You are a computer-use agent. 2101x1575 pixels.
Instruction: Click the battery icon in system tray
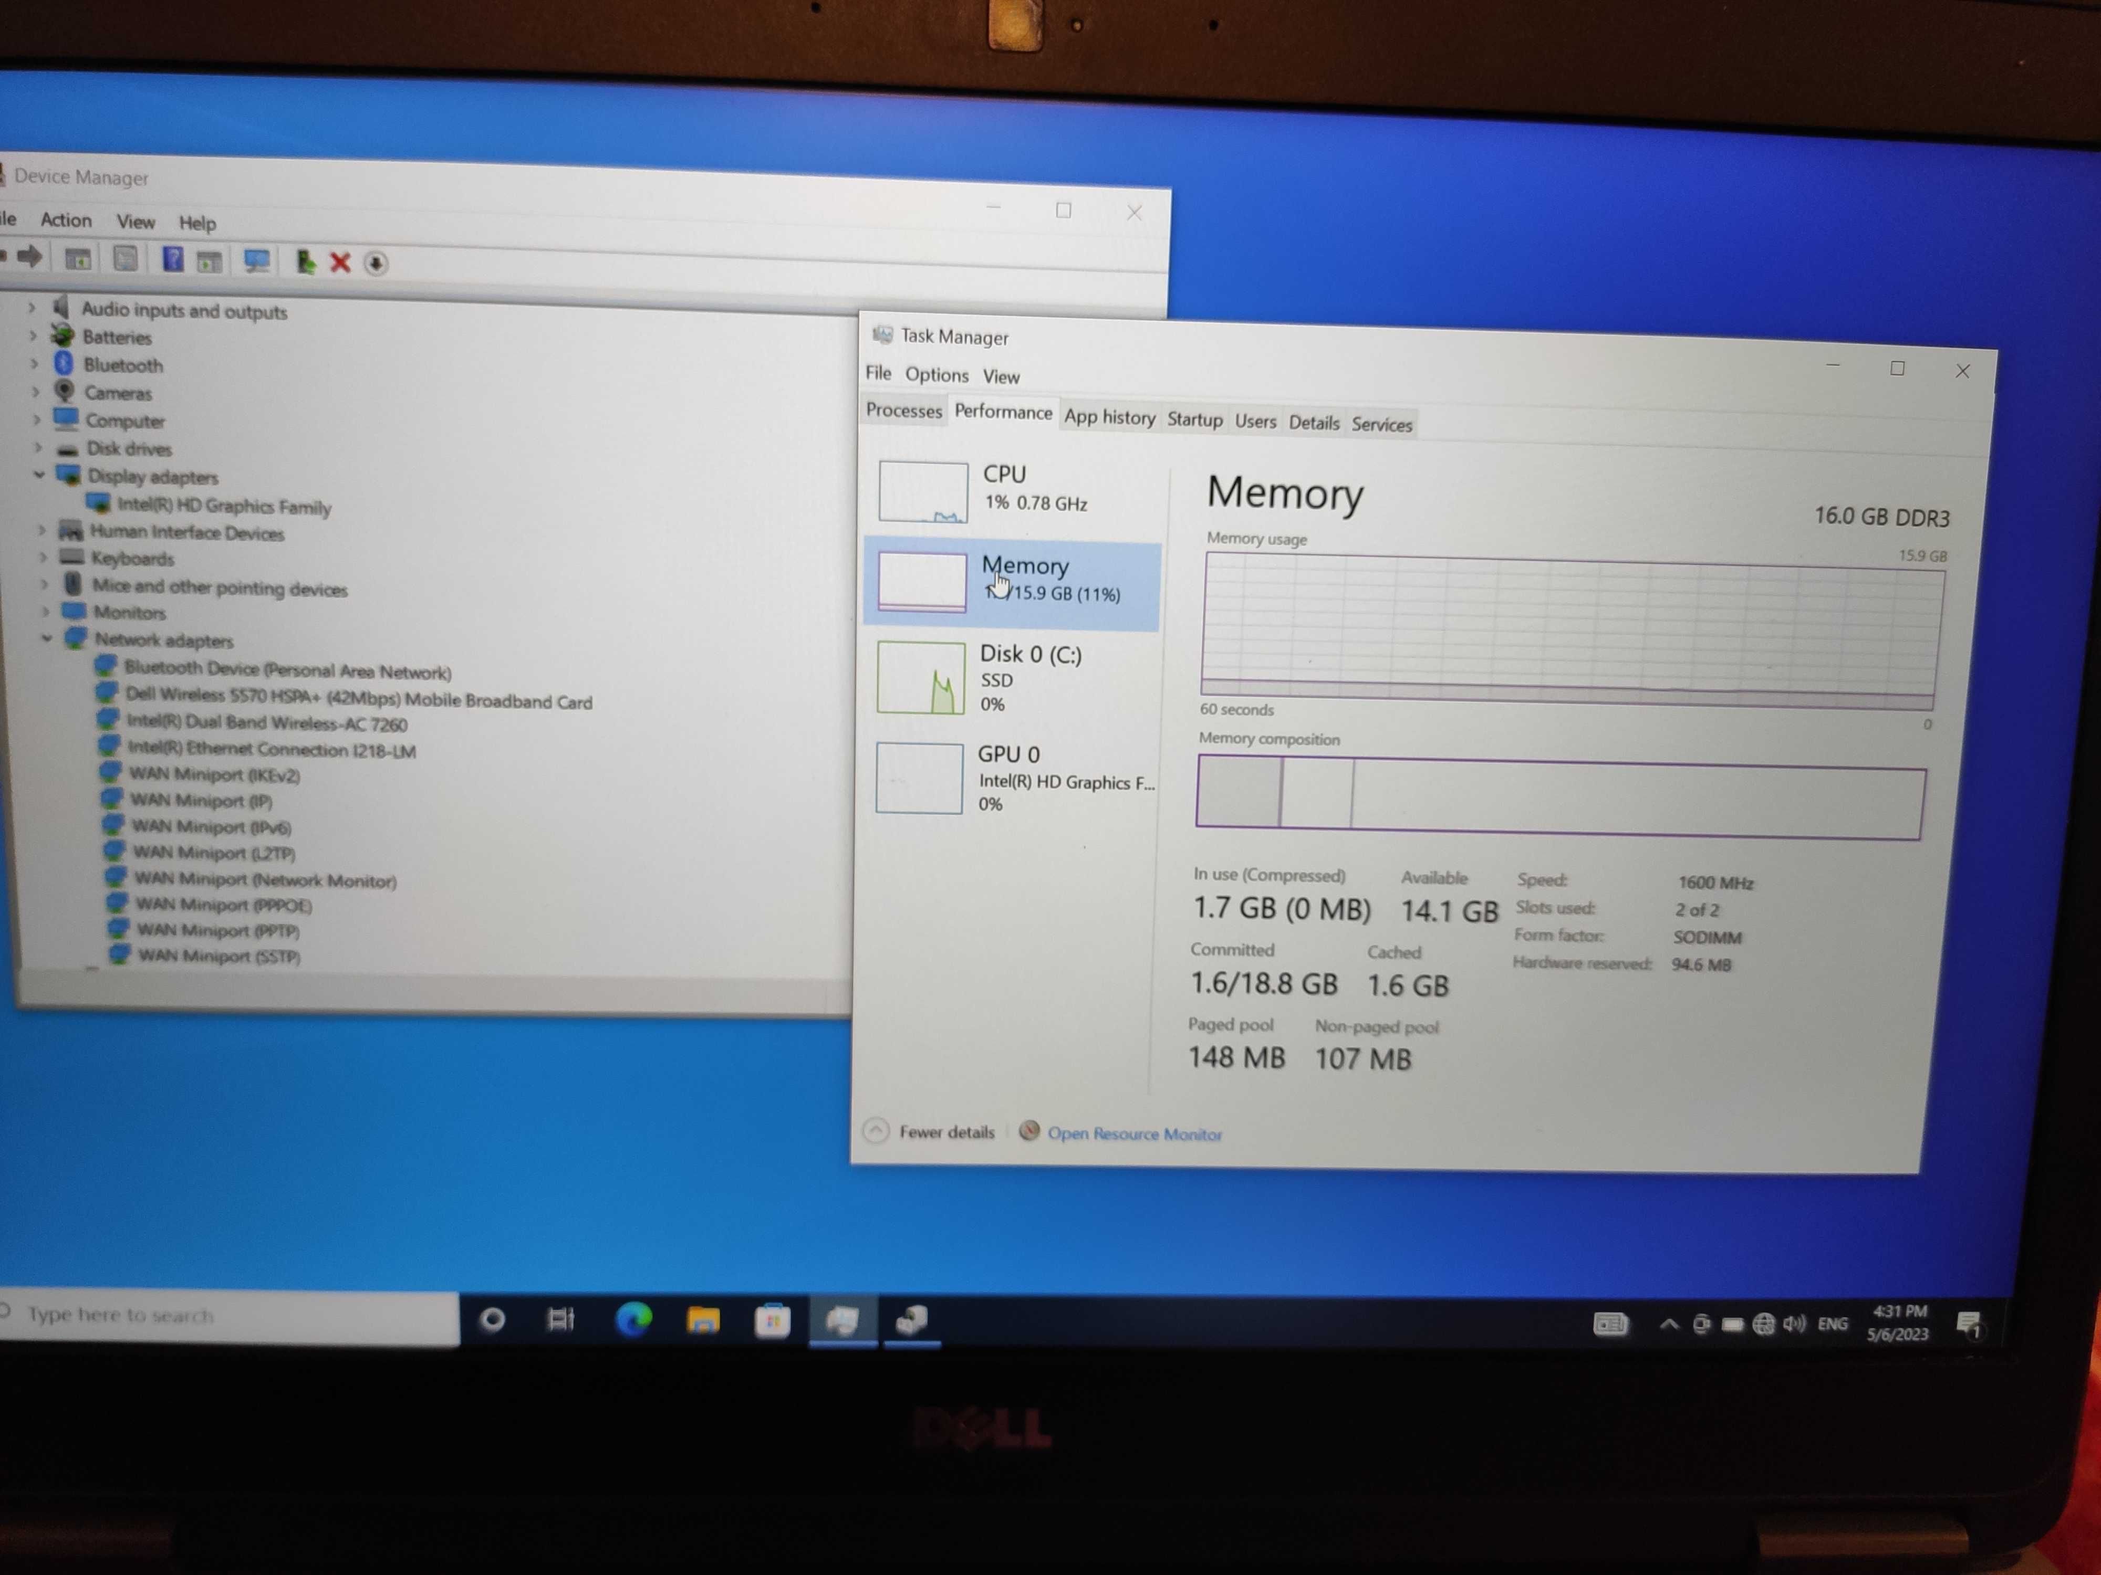(x=1732, y=1325)
